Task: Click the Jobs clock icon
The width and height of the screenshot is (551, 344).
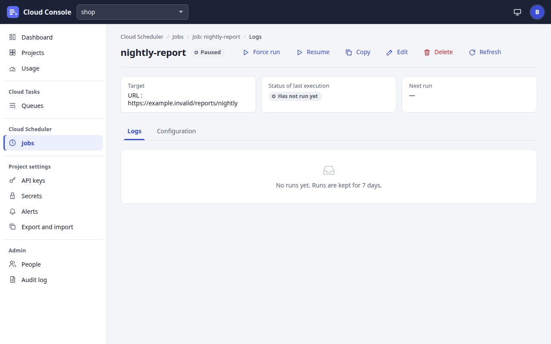Action: coord(12,143)
